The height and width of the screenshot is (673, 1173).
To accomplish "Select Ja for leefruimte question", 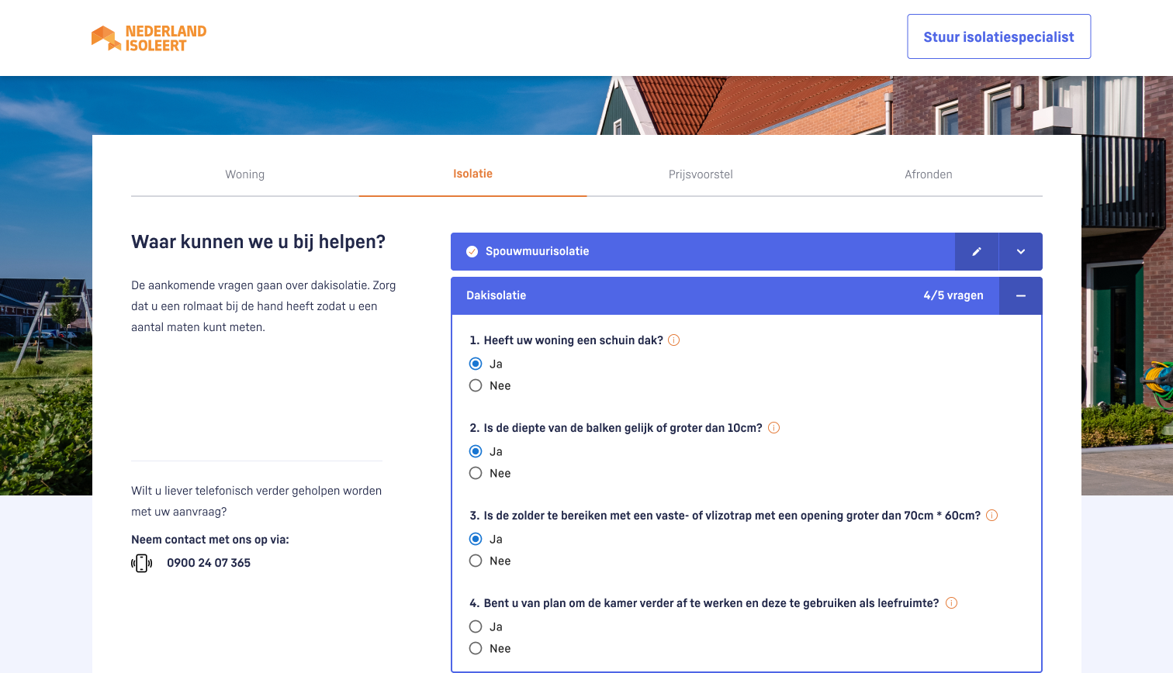I will coord(476,626).
